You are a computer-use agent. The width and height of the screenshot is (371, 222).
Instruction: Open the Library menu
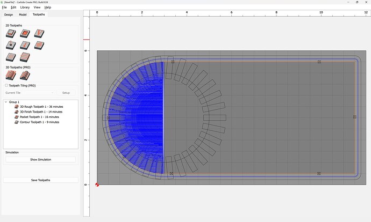[25, 8]
